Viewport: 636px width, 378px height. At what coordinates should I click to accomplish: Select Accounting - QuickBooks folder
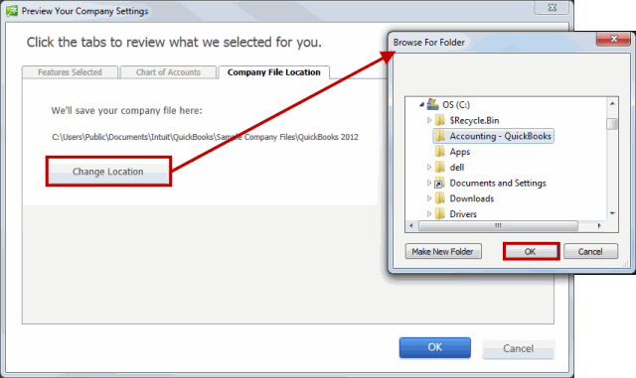click(494, 136)
